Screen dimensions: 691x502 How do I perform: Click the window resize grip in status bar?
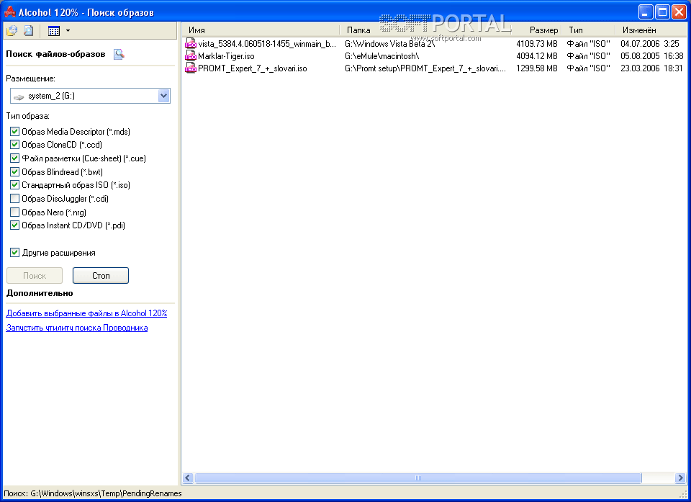point(684,495)
